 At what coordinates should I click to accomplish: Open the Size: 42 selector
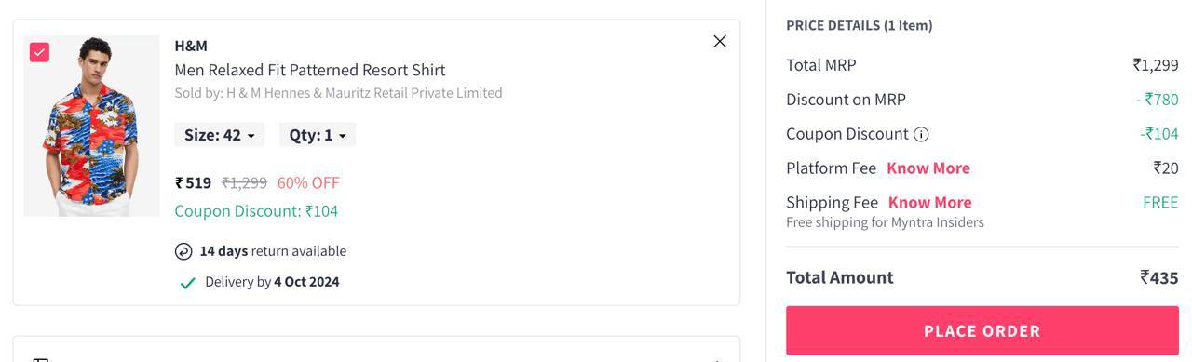click(x=220, y=135)
